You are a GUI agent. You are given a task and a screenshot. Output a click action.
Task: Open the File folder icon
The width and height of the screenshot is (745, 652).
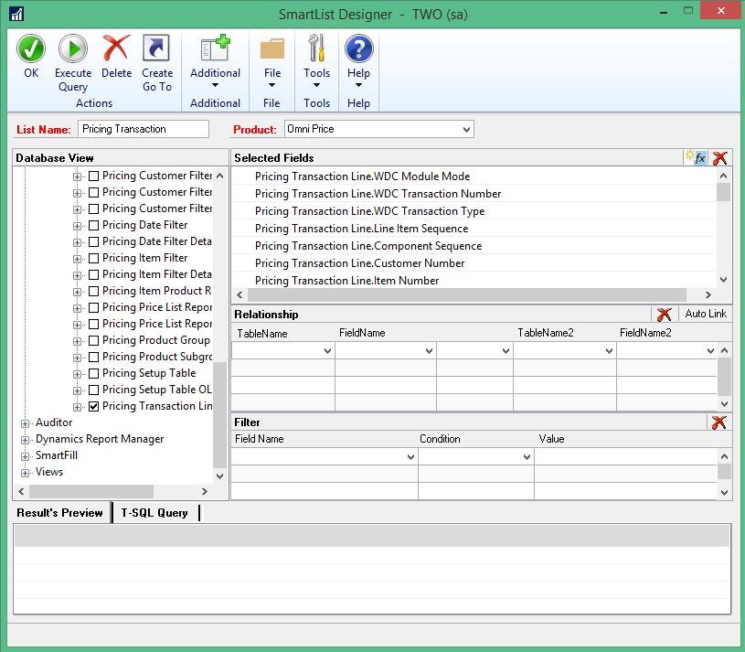point(272,49)
